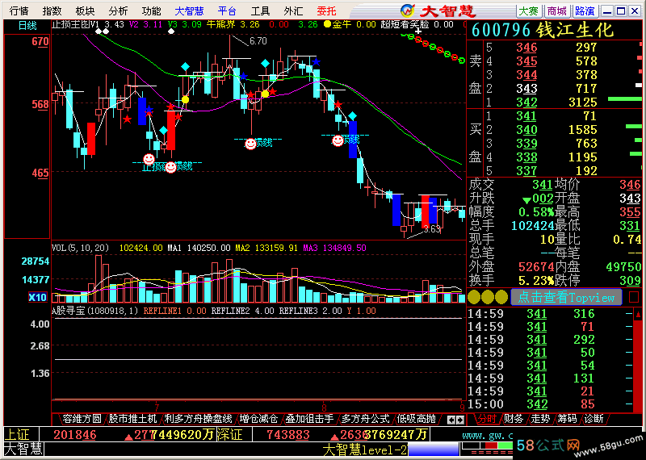The image size is (646, 460).
Task: Click the 6.70 high price annotation
Action: pos(258,41)
